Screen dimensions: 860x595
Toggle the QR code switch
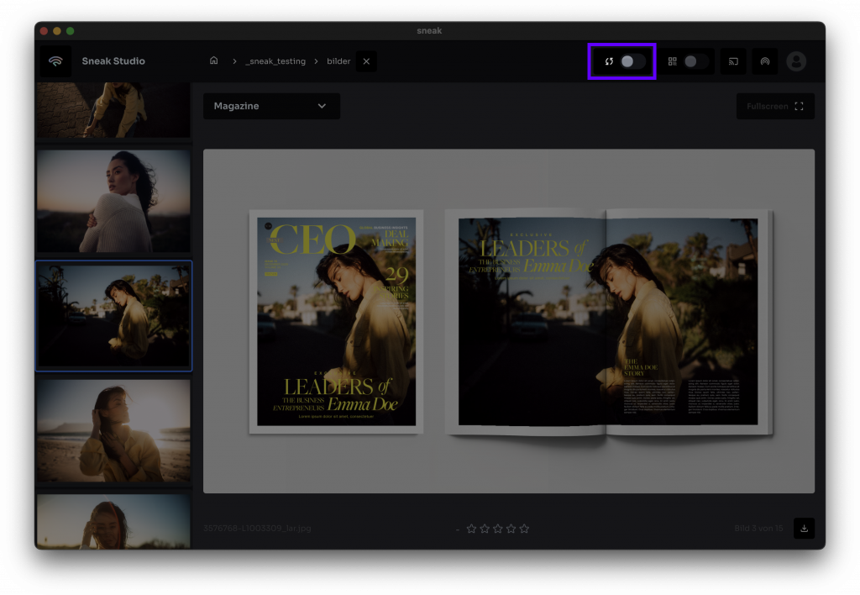pos(695,61)
